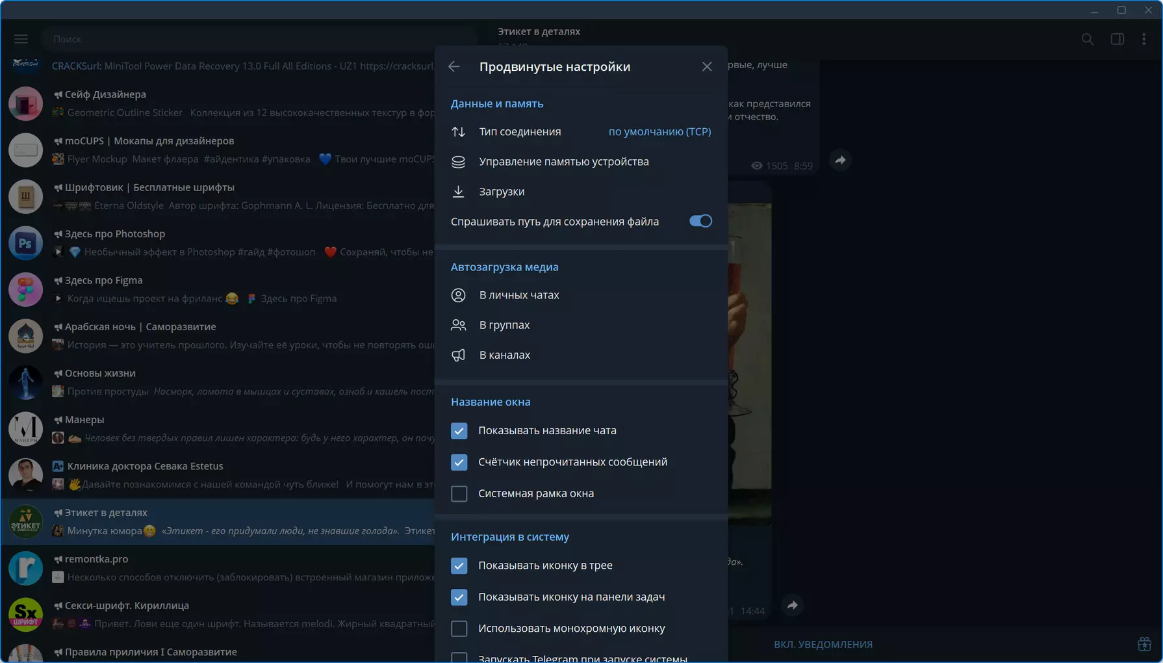Click the search icon in chat header
This screenshot has width=1163, height=663.
pos(1087,39)
